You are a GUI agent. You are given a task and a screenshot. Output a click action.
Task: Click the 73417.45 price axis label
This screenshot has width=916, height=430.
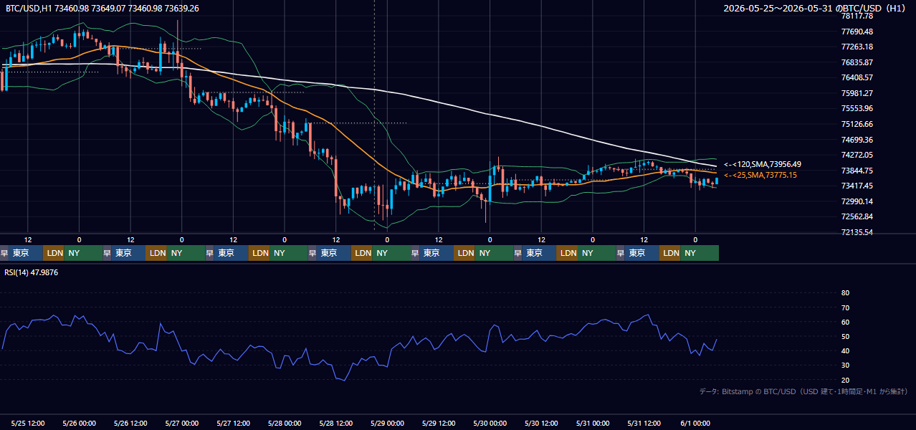tap(857, 186)
